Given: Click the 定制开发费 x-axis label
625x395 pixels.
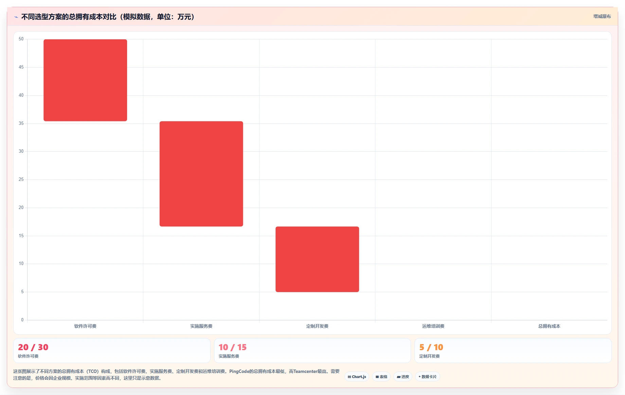Looking at the screenshot, I should coord(317,326).
